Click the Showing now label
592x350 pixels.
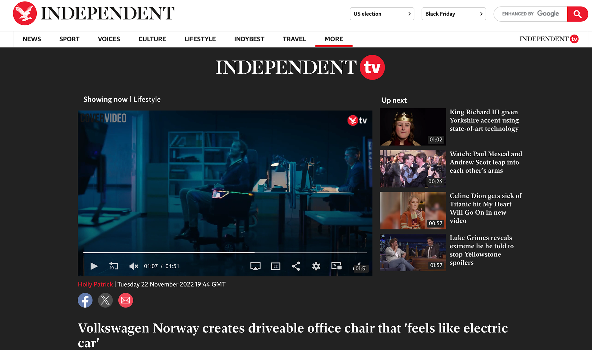coord(105,99)
